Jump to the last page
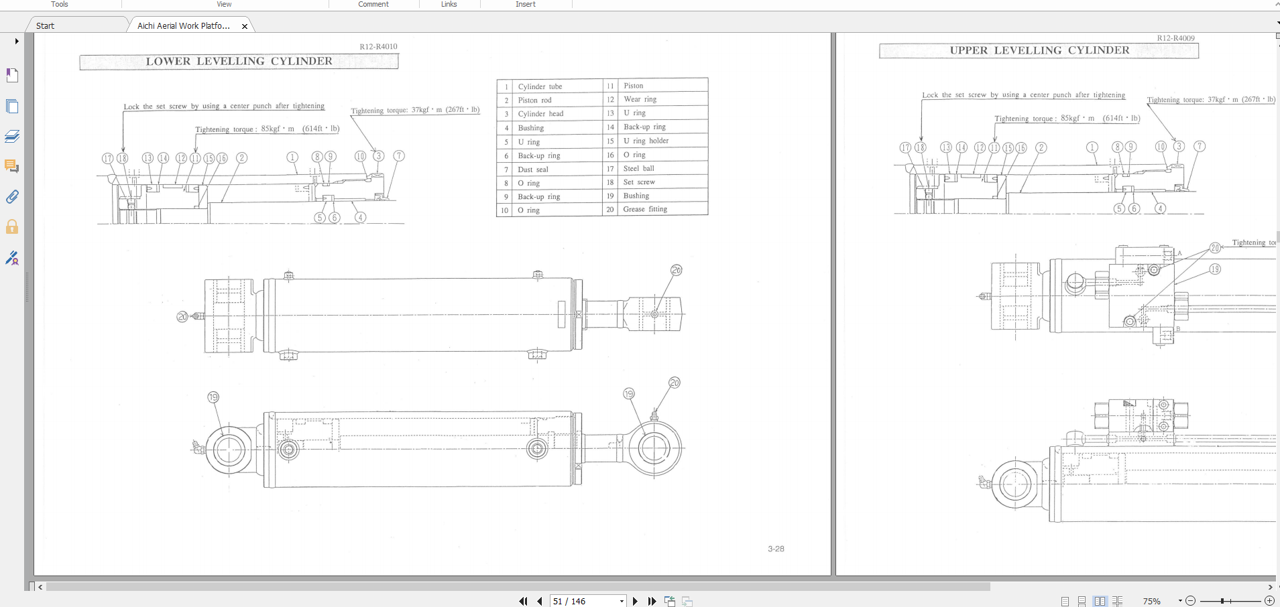The height and width of the screenshot is (607, 1280). tap(652, 601)
